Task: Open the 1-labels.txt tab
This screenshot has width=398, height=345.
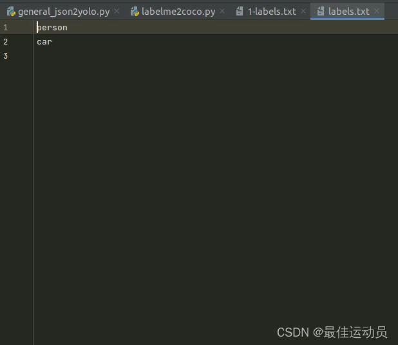Action: point(272,12)
